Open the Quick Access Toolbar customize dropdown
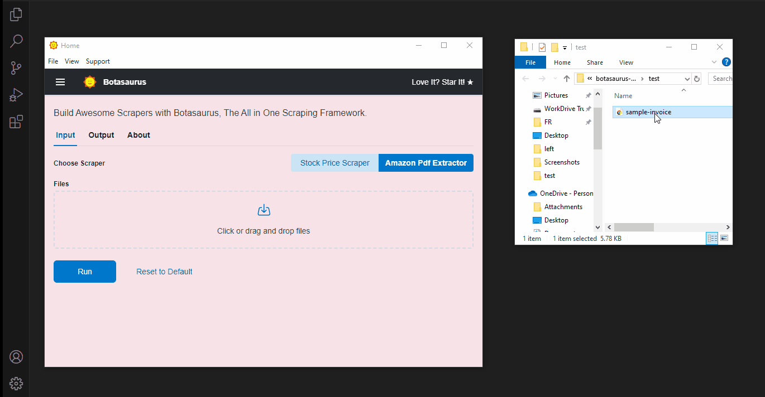765x397 pixels. (565, 47)
